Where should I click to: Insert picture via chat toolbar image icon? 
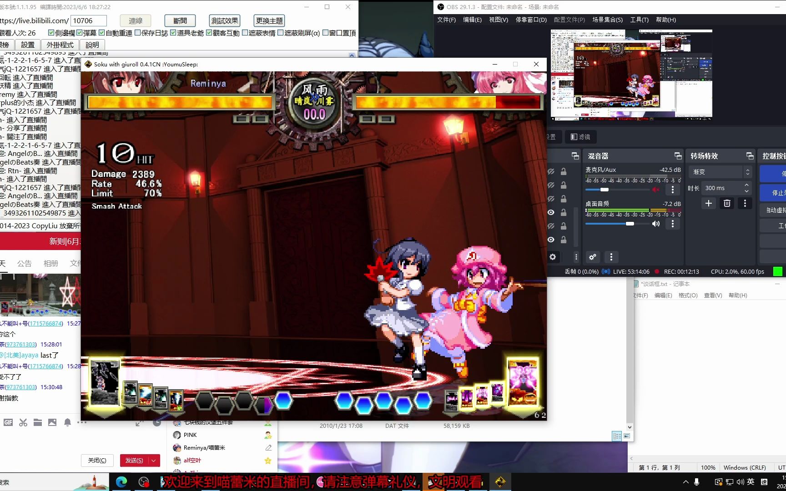(52, 422)
